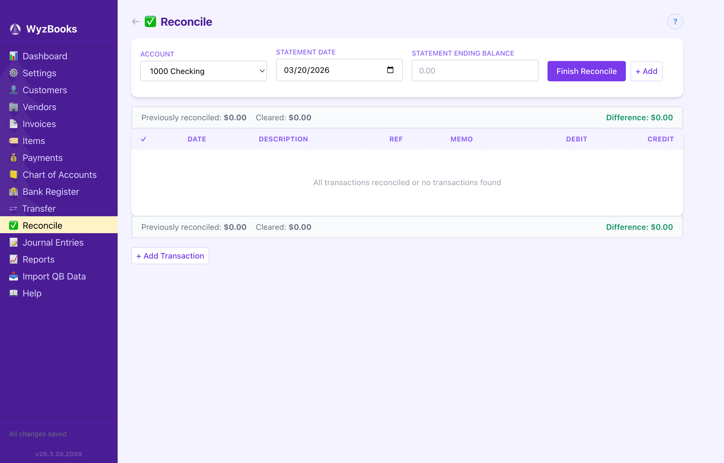The height and width of the screenshot is (463, 724).
Task: Click the Vendors building icon
Action: [14, 107]
